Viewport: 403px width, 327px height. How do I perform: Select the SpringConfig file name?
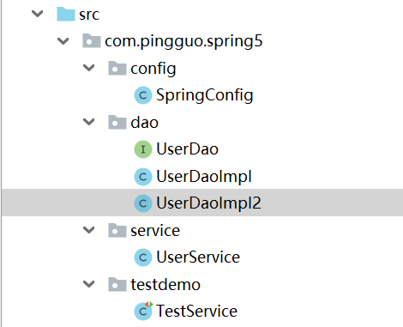click(x=205, y=95)
